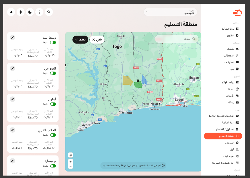Zoom out the map with minus button

point(71,166)
